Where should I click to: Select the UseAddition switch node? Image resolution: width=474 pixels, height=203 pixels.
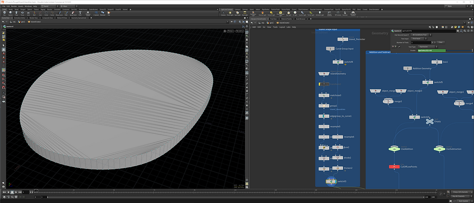coord(394,149)
